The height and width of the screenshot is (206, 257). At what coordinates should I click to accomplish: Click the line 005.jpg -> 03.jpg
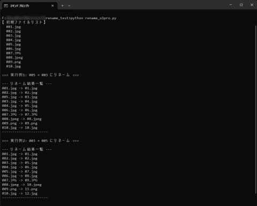20,97
